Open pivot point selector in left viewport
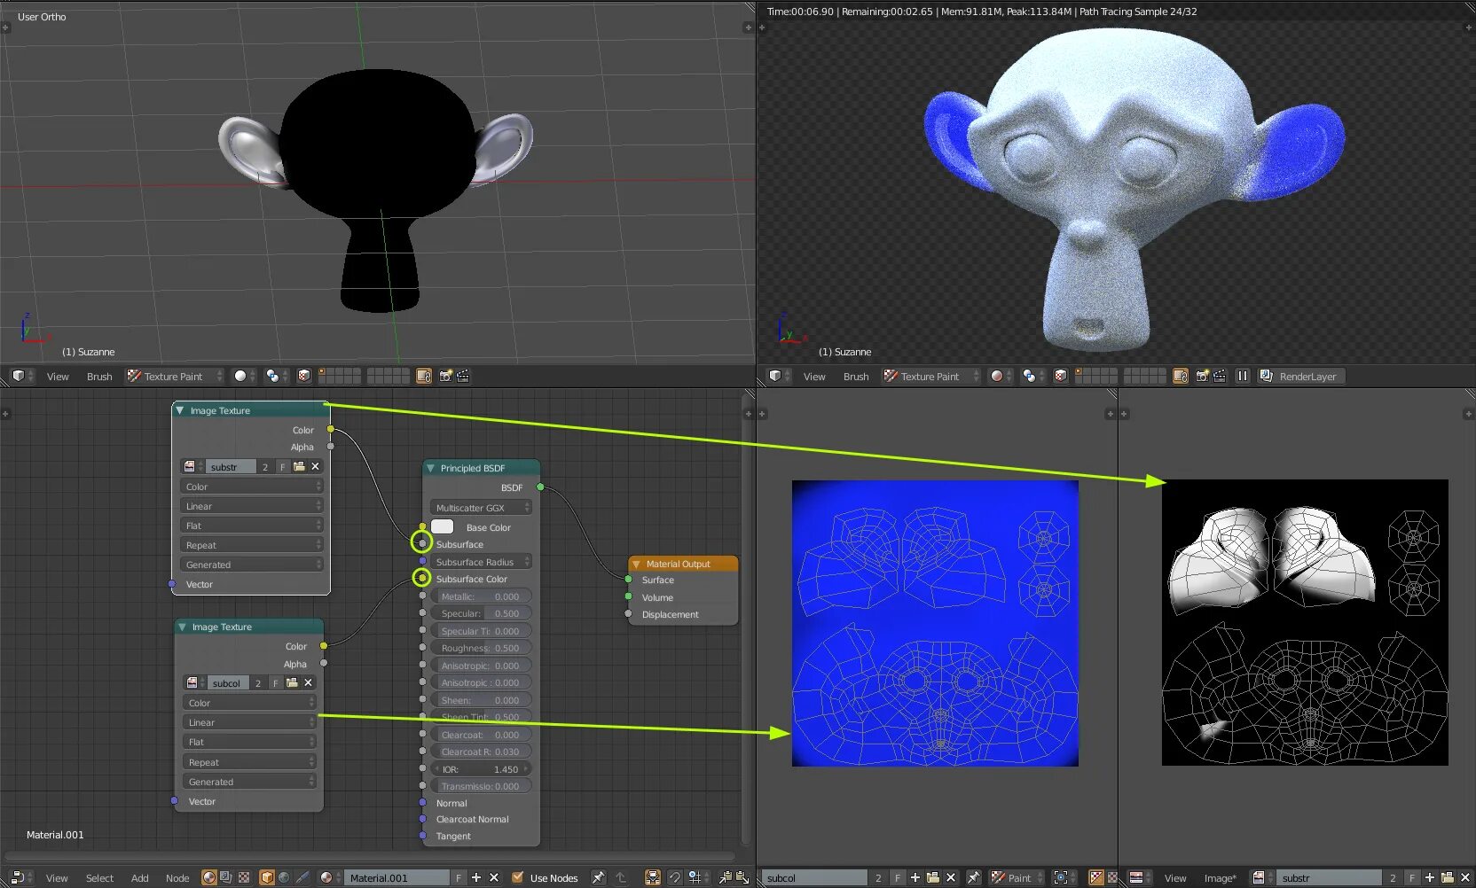1476x888 pixels. pos(277,377)
